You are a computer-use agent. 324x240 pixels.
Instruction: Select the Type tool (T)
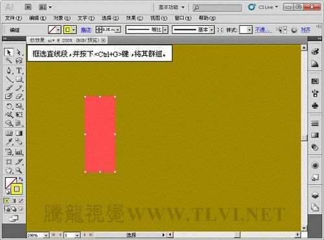[x=19, y=70]
